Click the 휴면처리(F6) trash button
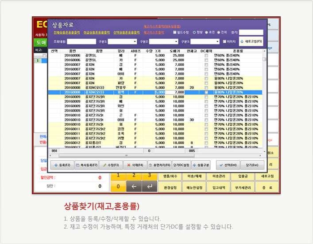 [159, 165]
